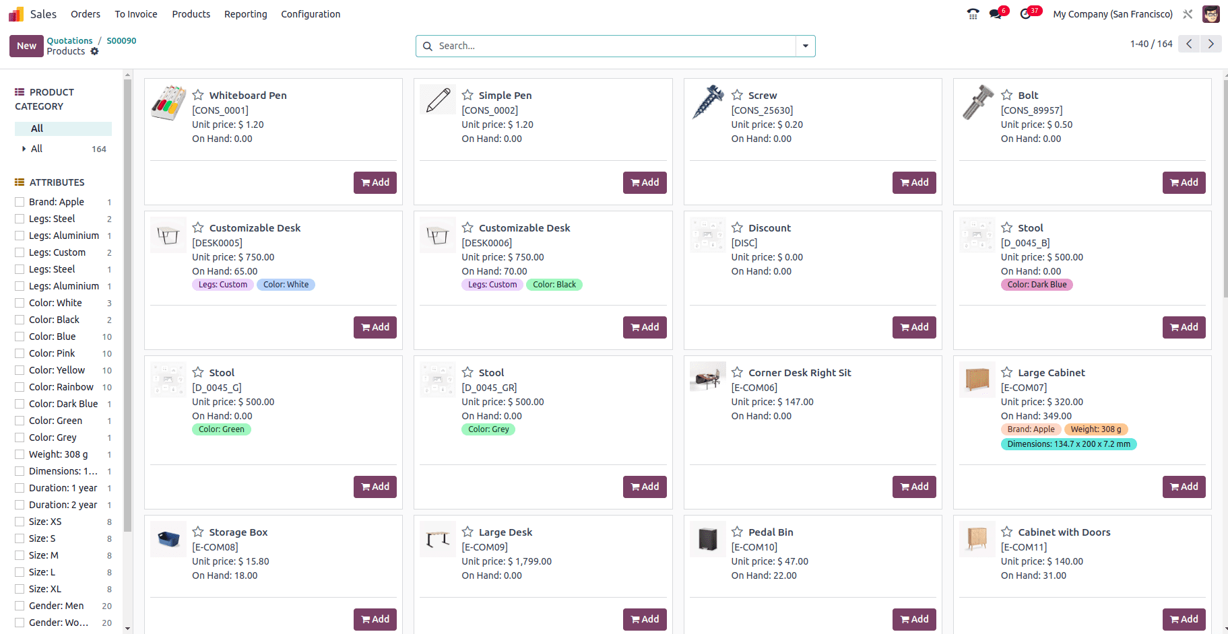Image resolution: width=1228 pixels, height=634 pixels.
Task: Click the New button
Action: coord(26,46)
